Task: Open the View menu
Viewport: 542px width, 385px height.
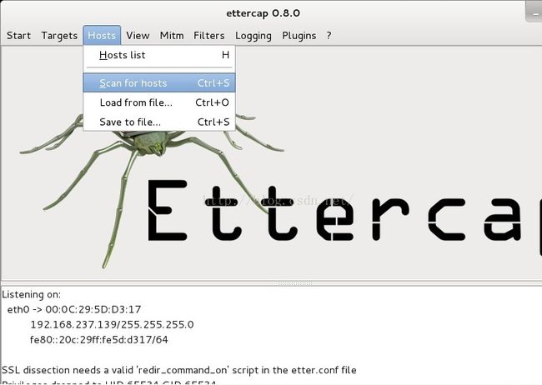Action: click(x=138, y=36)
